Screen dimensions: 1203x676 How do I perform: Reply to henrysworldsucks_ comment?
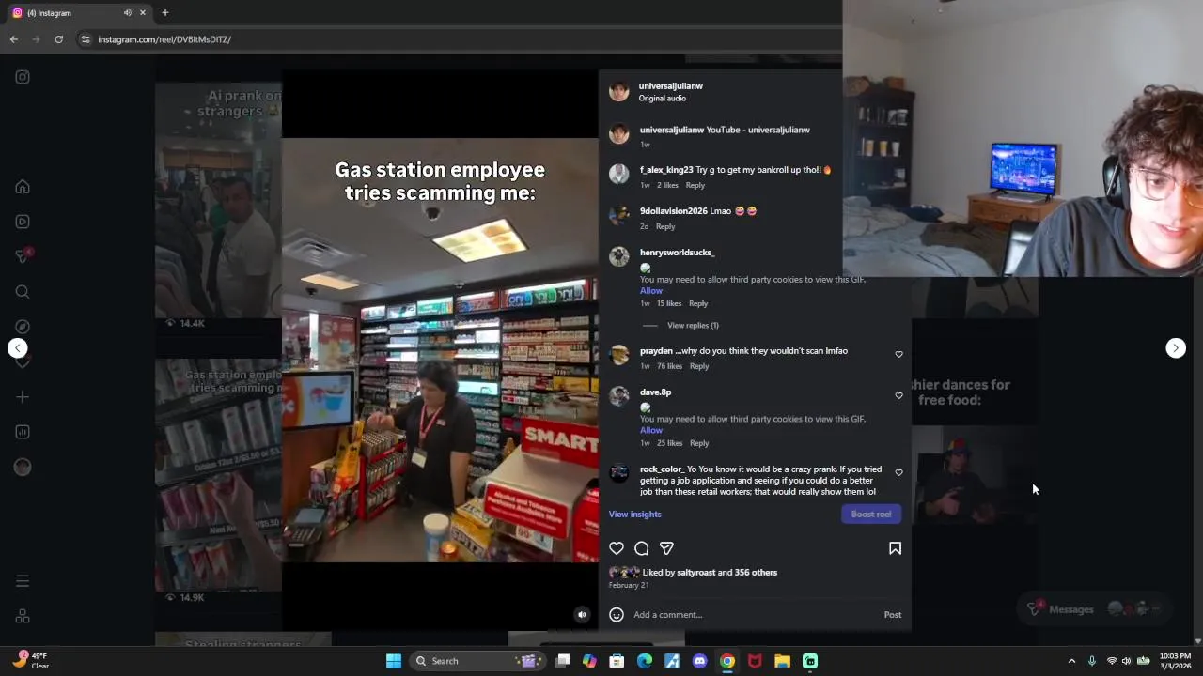(698, 304)
